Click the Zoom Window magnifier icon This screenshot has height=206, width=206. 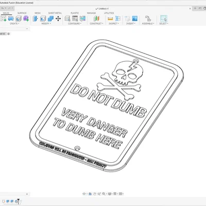pos(104,194)
